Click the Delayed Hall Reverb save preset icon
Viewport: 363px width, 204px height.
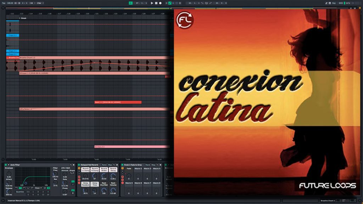pos(117,165)
